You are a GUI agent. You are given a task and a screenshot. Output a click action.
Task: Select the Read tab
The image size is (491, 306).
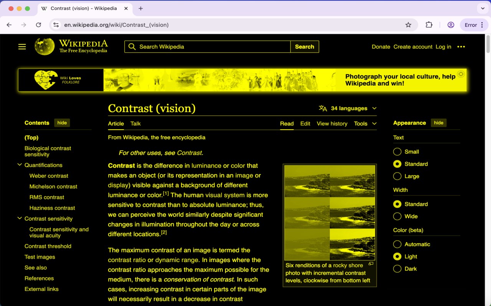pyautogui.click(x=287, y=124)
